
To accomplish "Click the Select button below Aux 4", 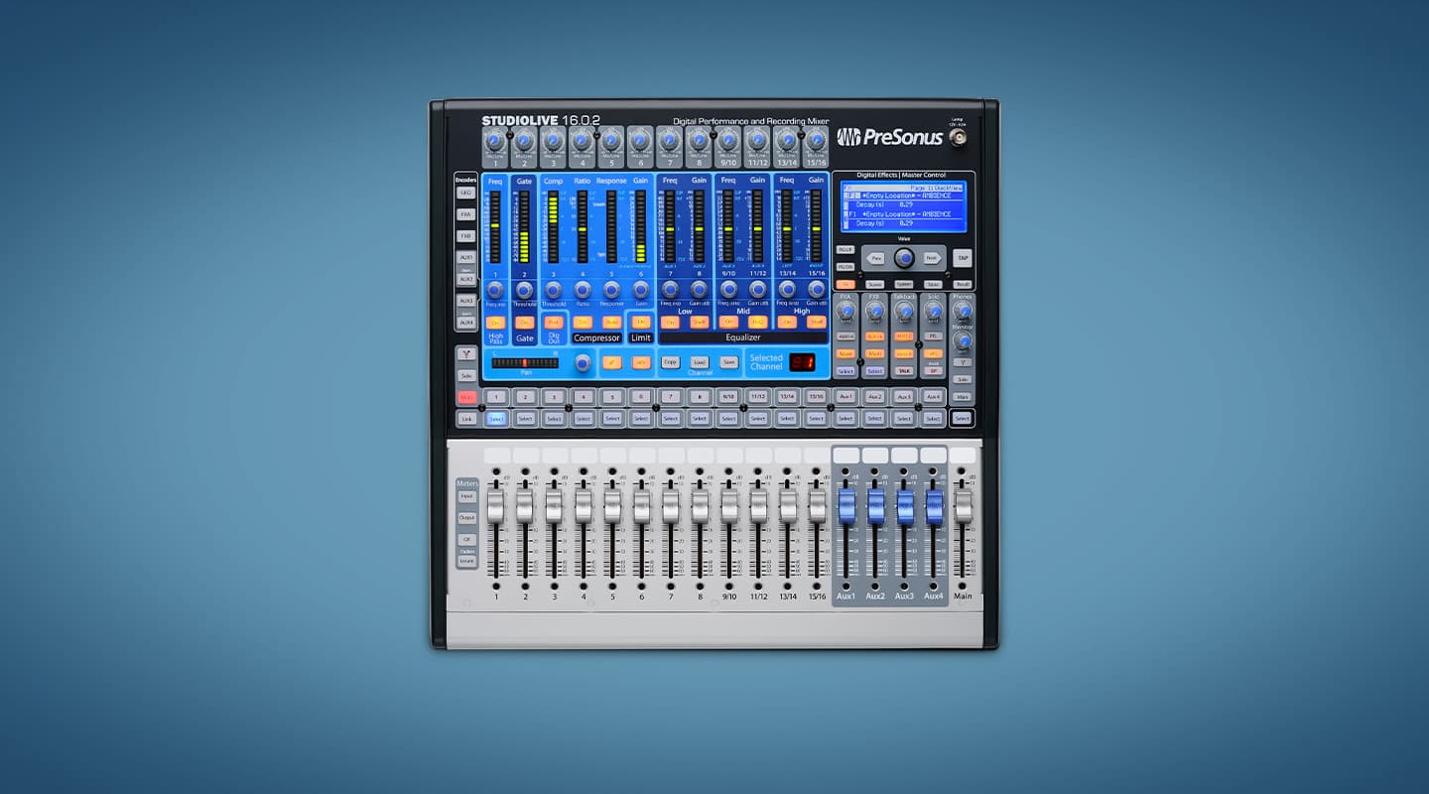I will (x=933, y=419).
